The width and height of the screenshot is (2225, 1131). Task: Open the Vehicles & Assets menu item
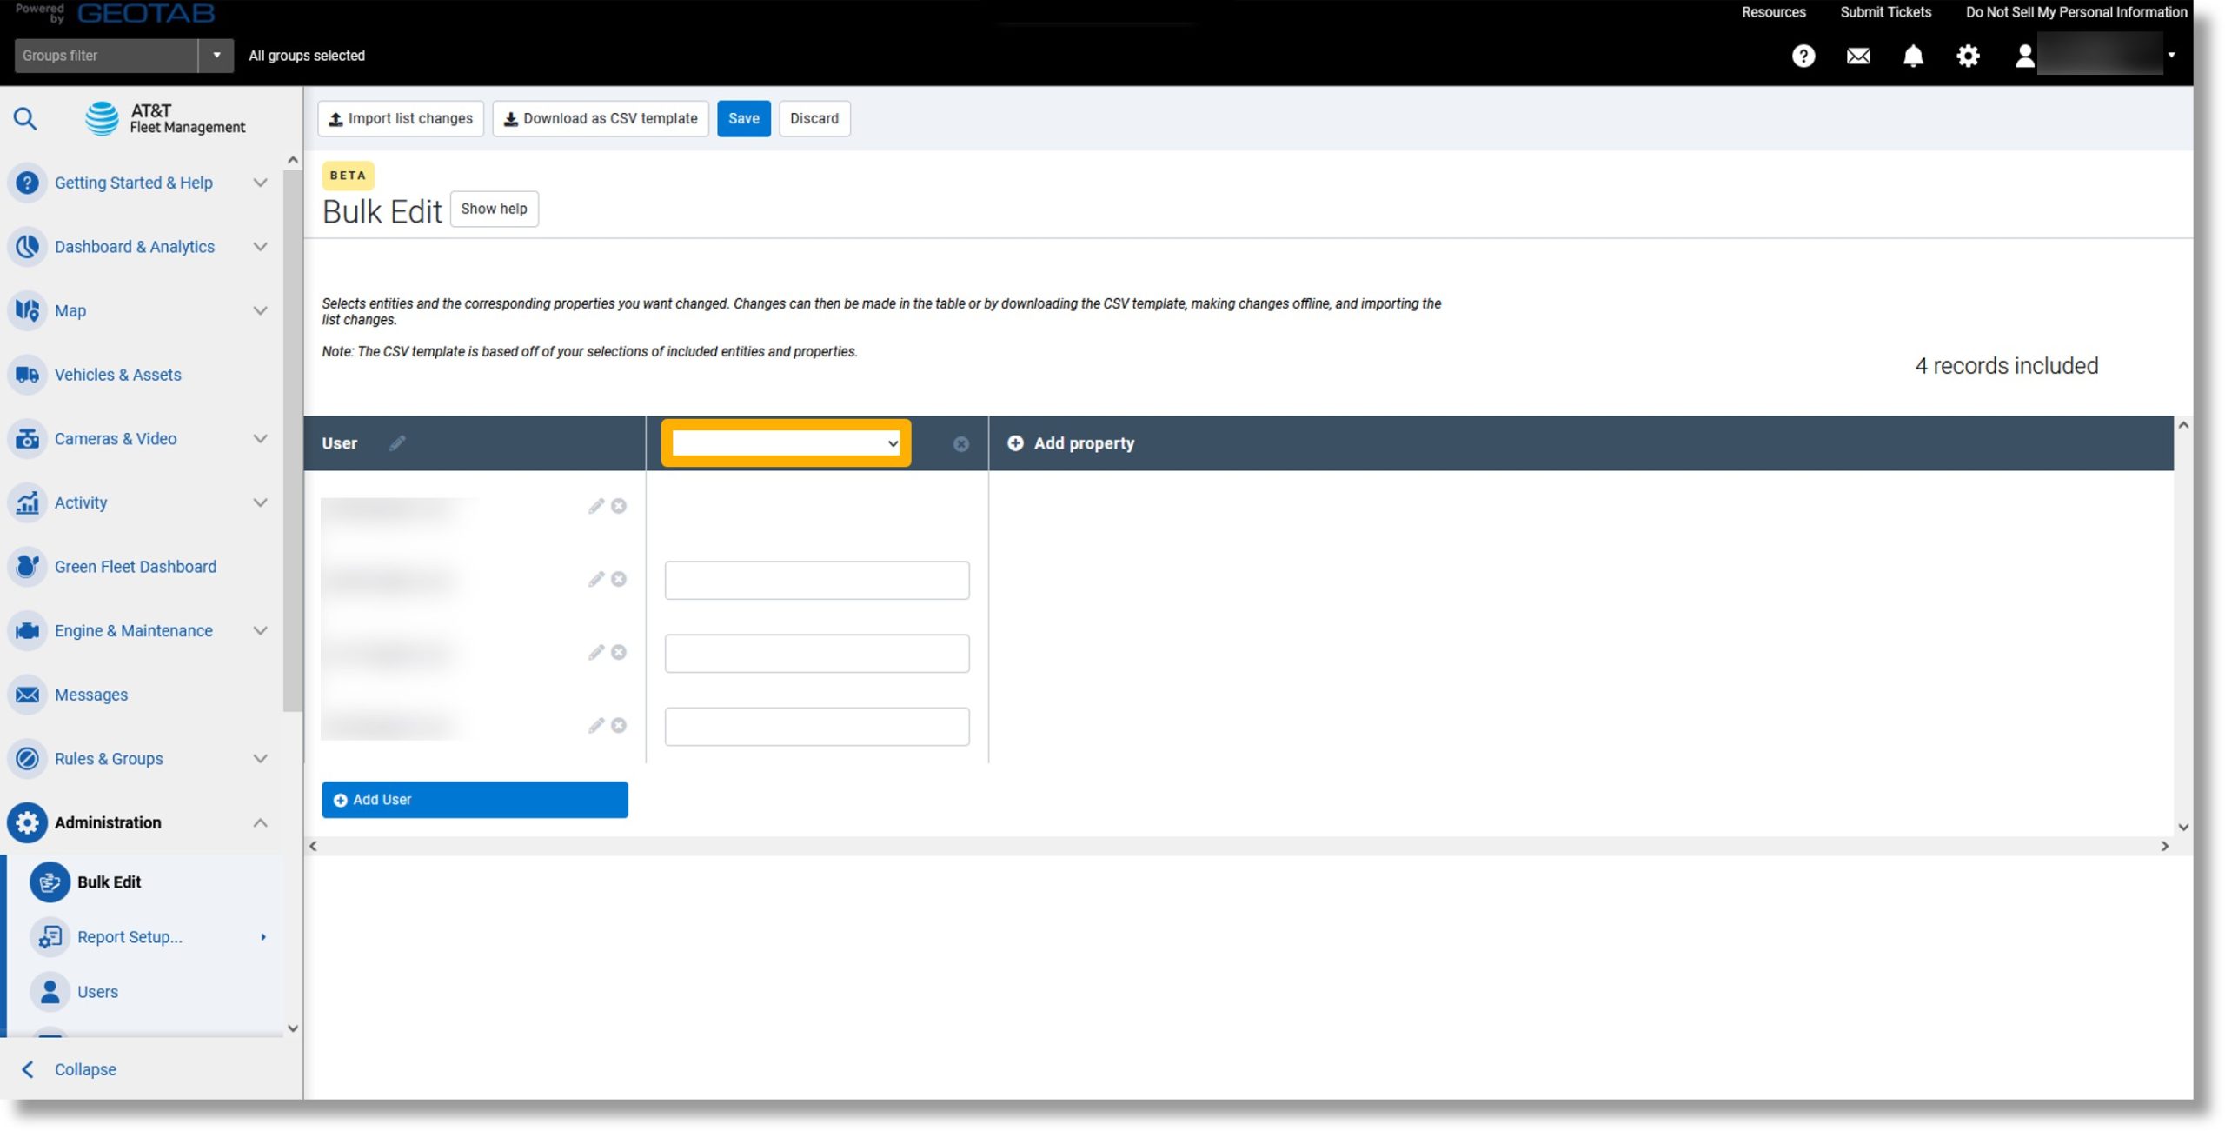coord(118,375)
